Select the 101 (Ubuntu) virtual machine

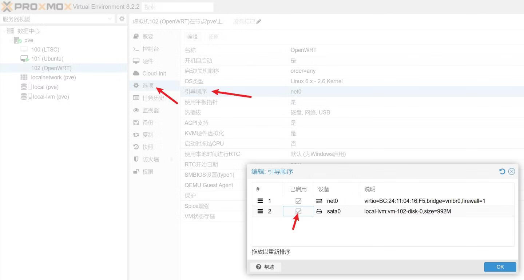[47, 59]
